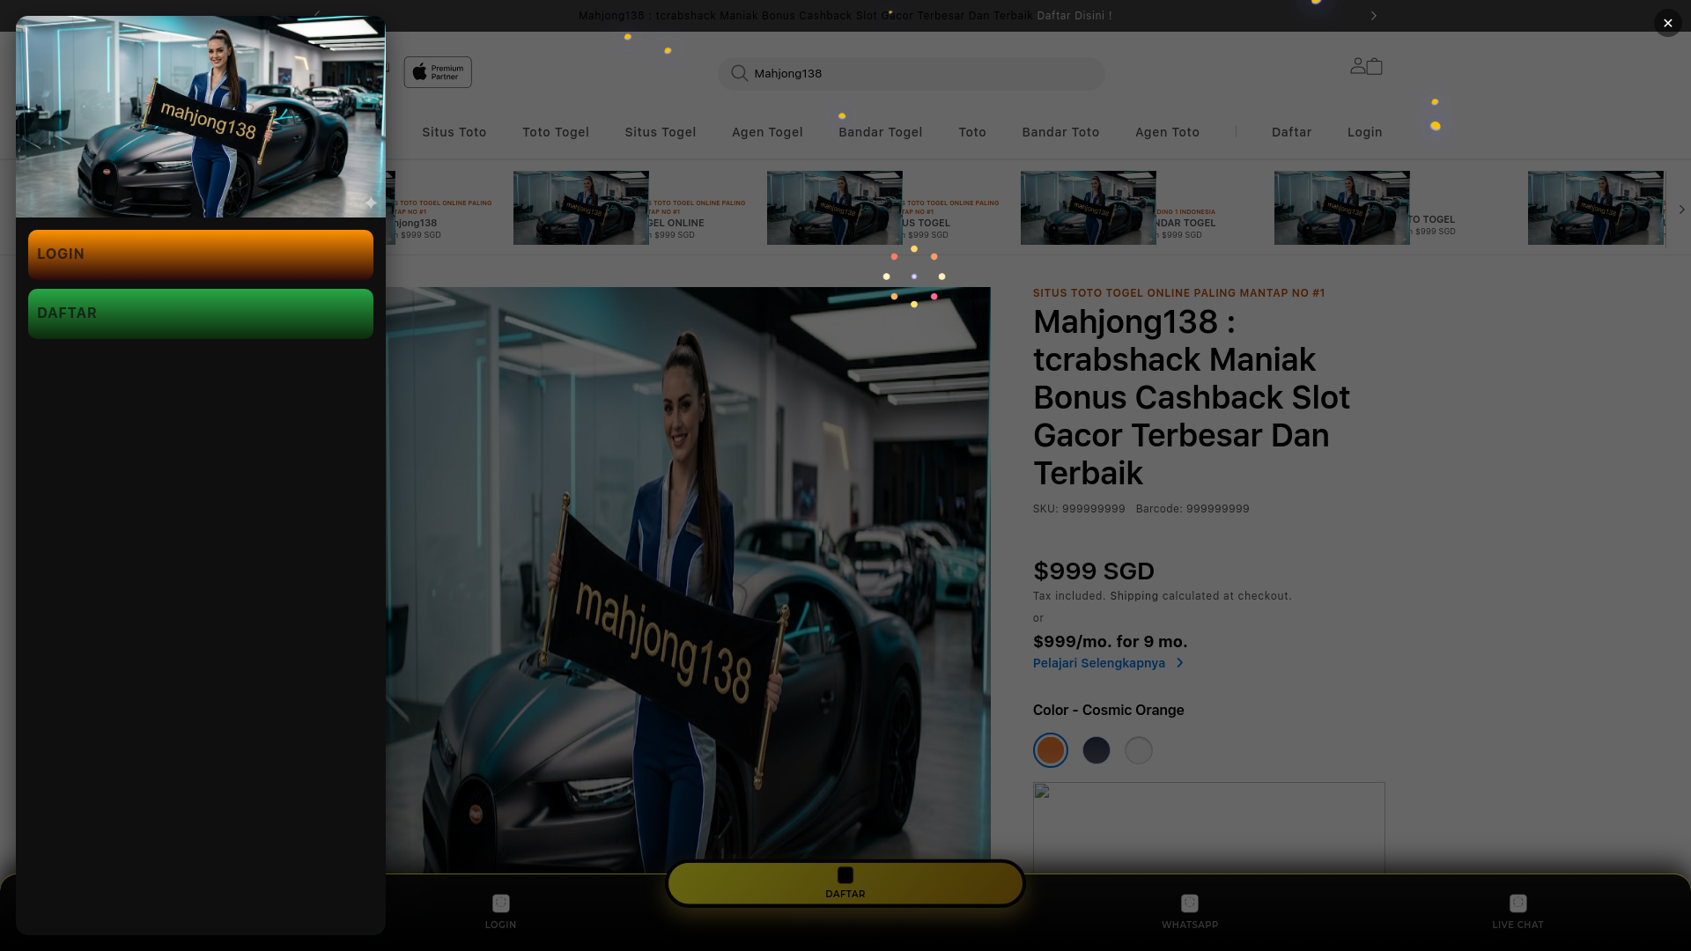Open the shopping bag icon
This screenshot has height=951, width=1691.
pyautogui.click(x=1375, y=67)
